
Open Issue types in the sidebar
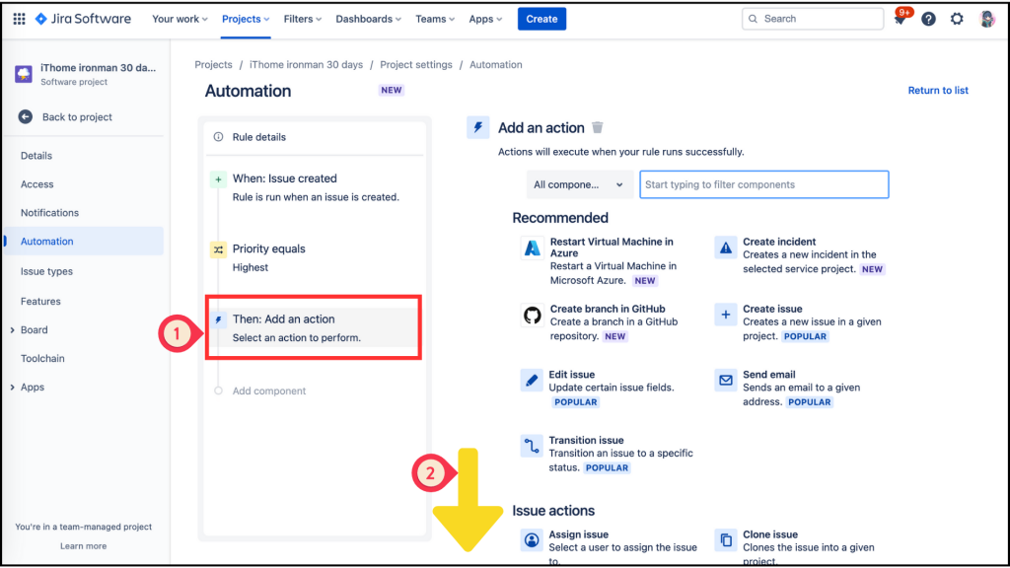pyautogui.click(x=46, y=271)
